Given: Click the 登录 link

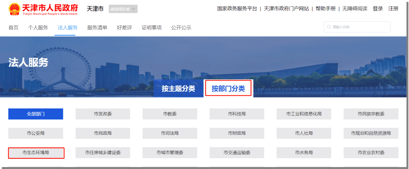Looking at the screenshot, I should 378,9.
